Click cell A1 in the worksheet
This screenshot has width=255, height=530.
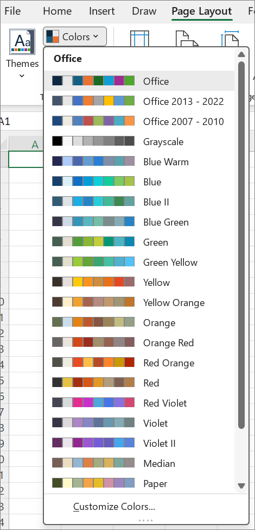click(x=26, y=159)
